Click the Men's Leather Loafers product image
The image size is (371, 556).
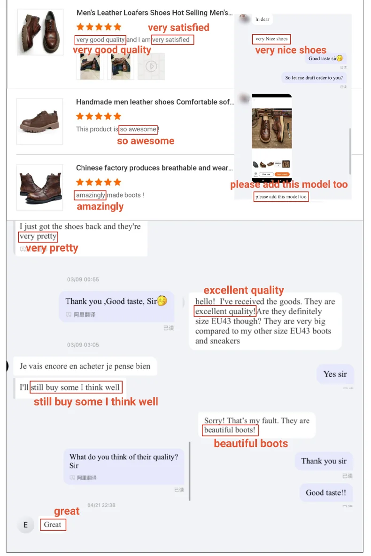pos(40,32)
